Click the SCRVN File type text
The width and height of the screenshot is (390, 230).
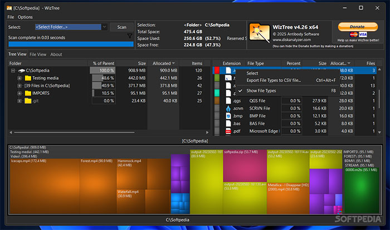(260, 108)
